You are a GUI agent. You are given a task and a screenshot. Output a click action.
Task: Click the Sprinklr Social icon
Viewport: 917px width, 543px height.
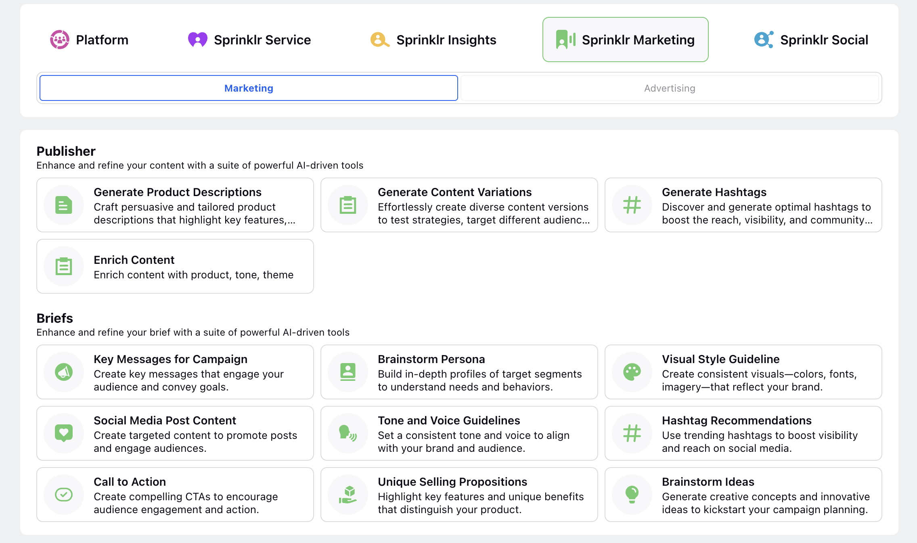tap(764, 40)
